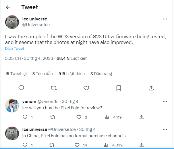Share the main tweet
This screenshot has width=174, height=149.
click(151, 88)
